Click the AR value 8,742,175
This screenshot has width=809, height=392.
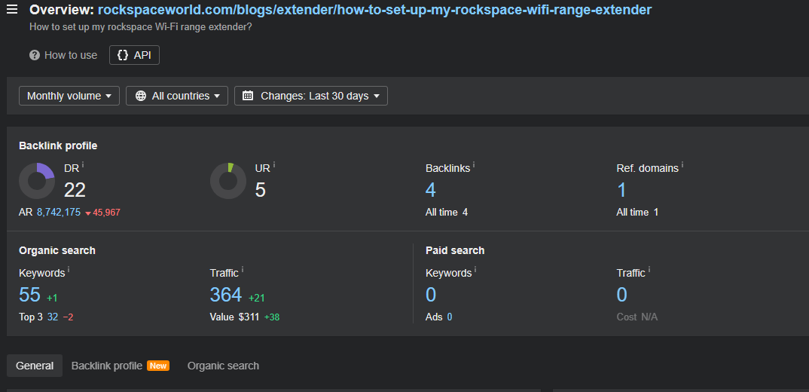coord(59,213)
